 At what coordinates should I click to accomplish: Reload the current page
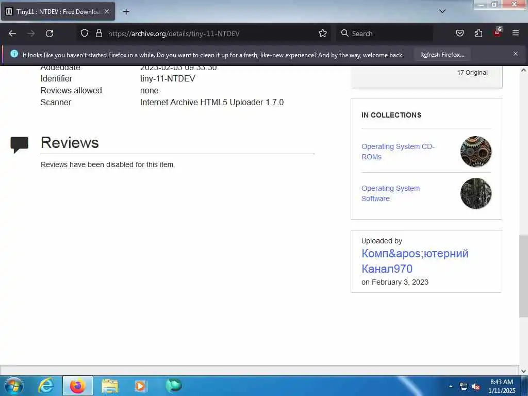click(x=49, y=34)
